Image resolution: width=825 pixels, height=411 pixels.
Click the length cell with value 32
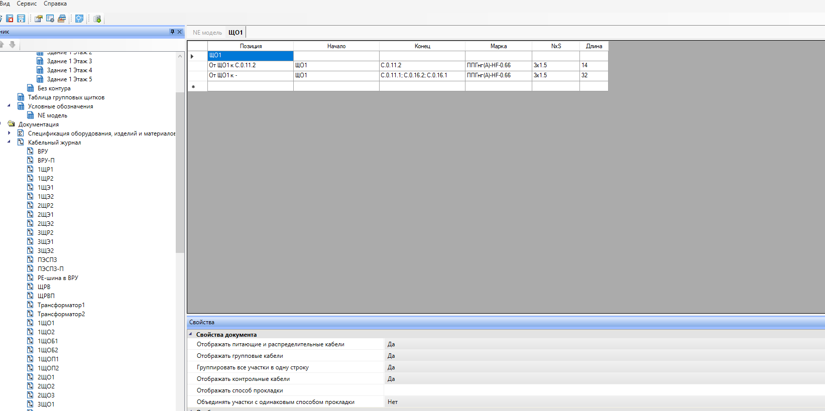pyautogui.click(x=594, y=76)
